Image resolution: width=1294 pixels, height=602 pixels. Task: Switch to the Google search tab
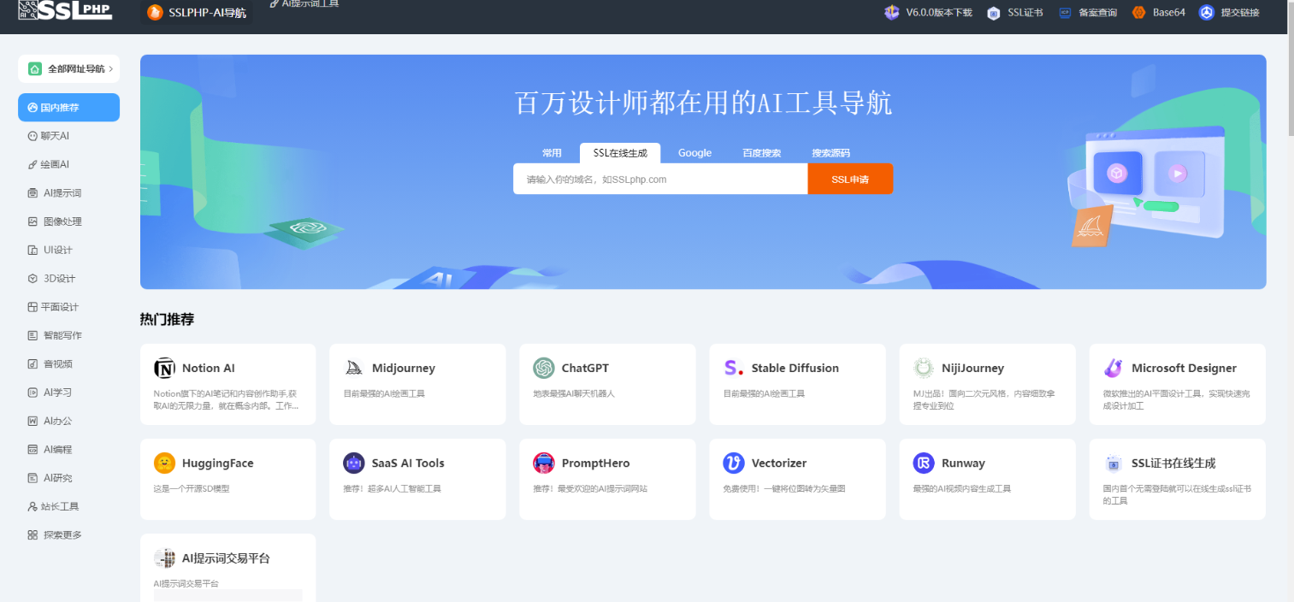(694, 153)
